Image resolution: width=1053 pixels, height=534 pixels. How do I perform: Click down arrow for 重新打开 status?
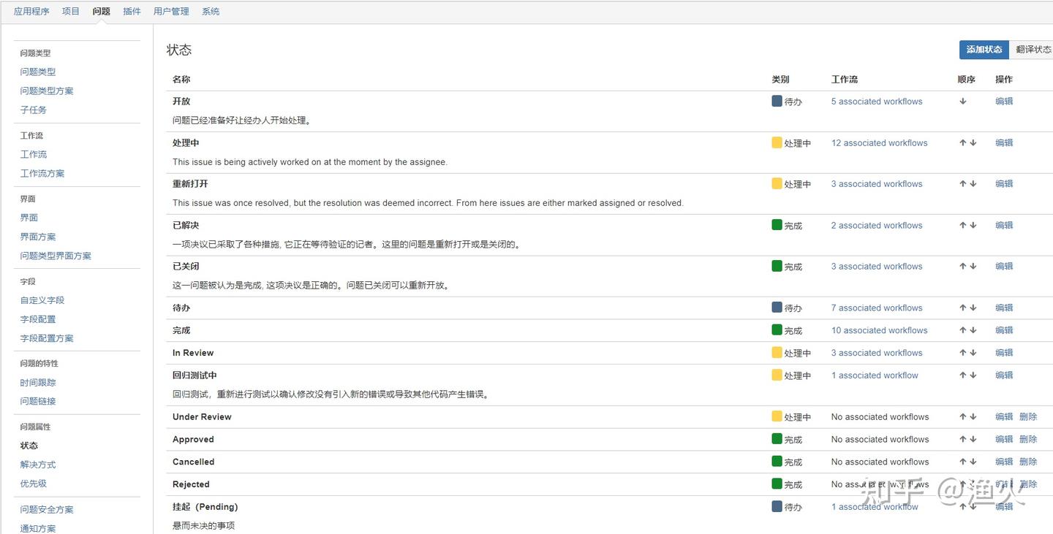[973, 184]
